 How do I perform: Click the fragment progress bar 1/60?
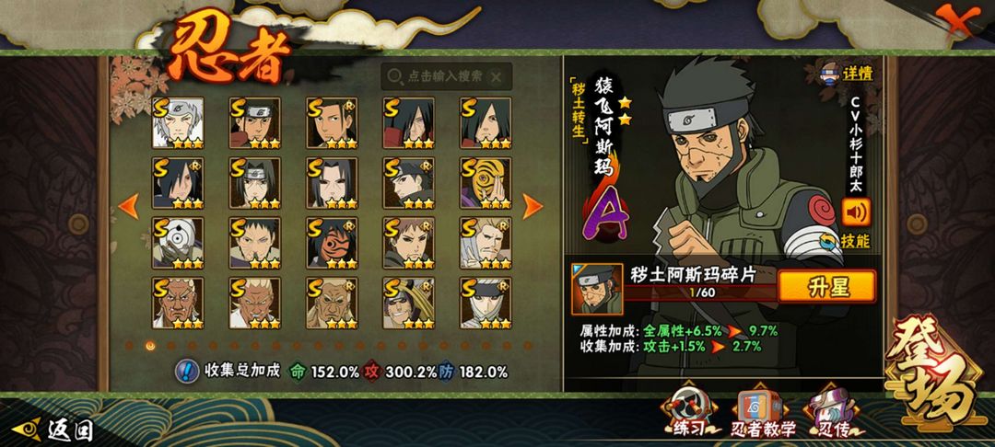[x=701, y=293]
